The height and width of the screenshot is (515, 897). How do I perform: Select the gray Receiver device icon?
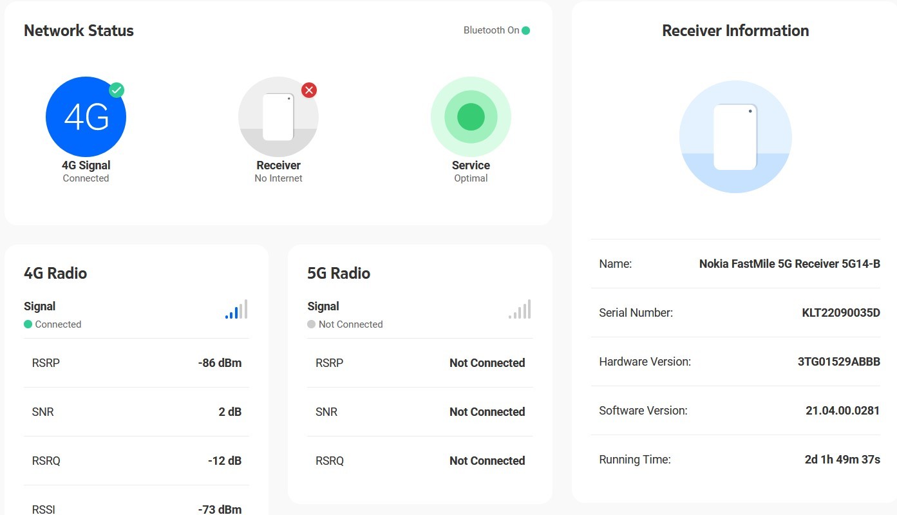tap(278, 117)
